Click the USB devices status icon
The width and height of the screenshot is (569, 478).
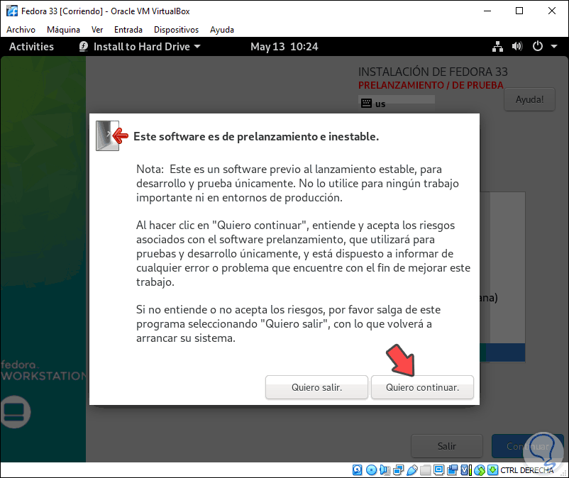[x=412, y=470]
